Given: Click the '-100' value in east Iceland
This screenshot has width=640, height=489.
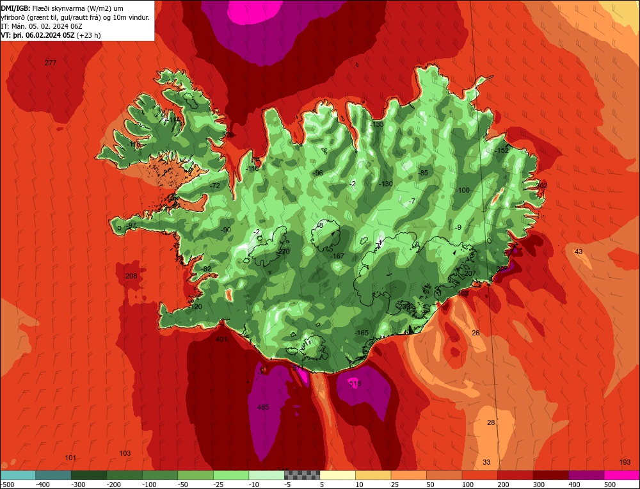Looking at the screenshot, I should point(463,190).
